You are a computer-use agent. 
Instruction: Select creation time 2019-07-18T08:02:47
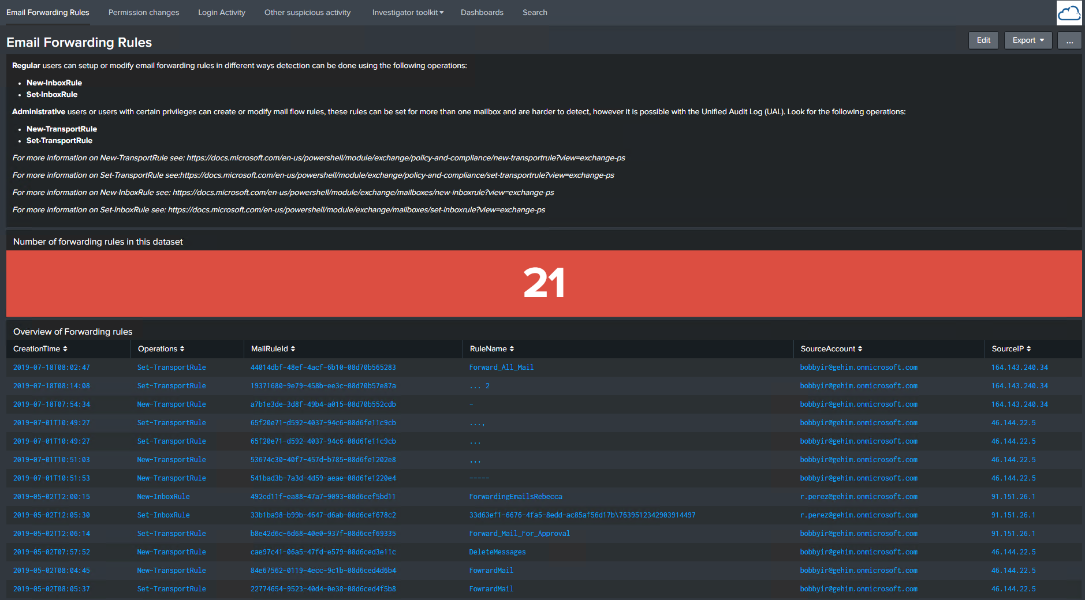click(51, 367)
